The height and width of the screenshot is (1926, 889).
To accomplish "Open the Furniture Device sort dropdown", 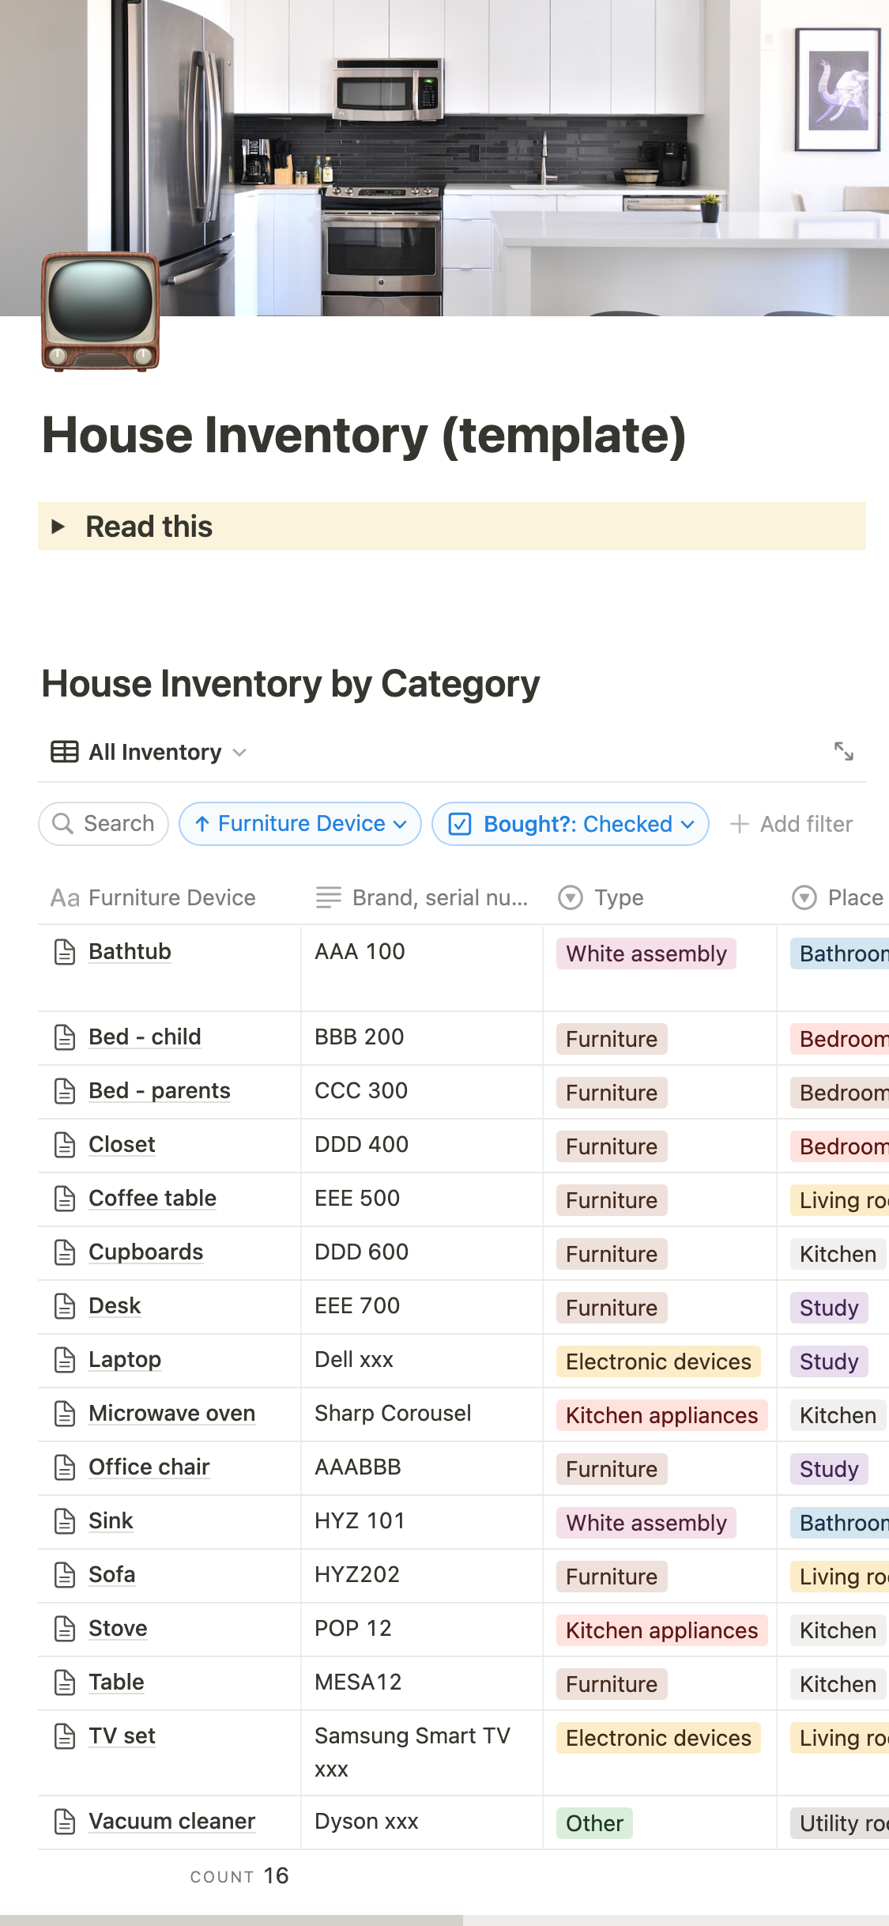I will [300, 824].
